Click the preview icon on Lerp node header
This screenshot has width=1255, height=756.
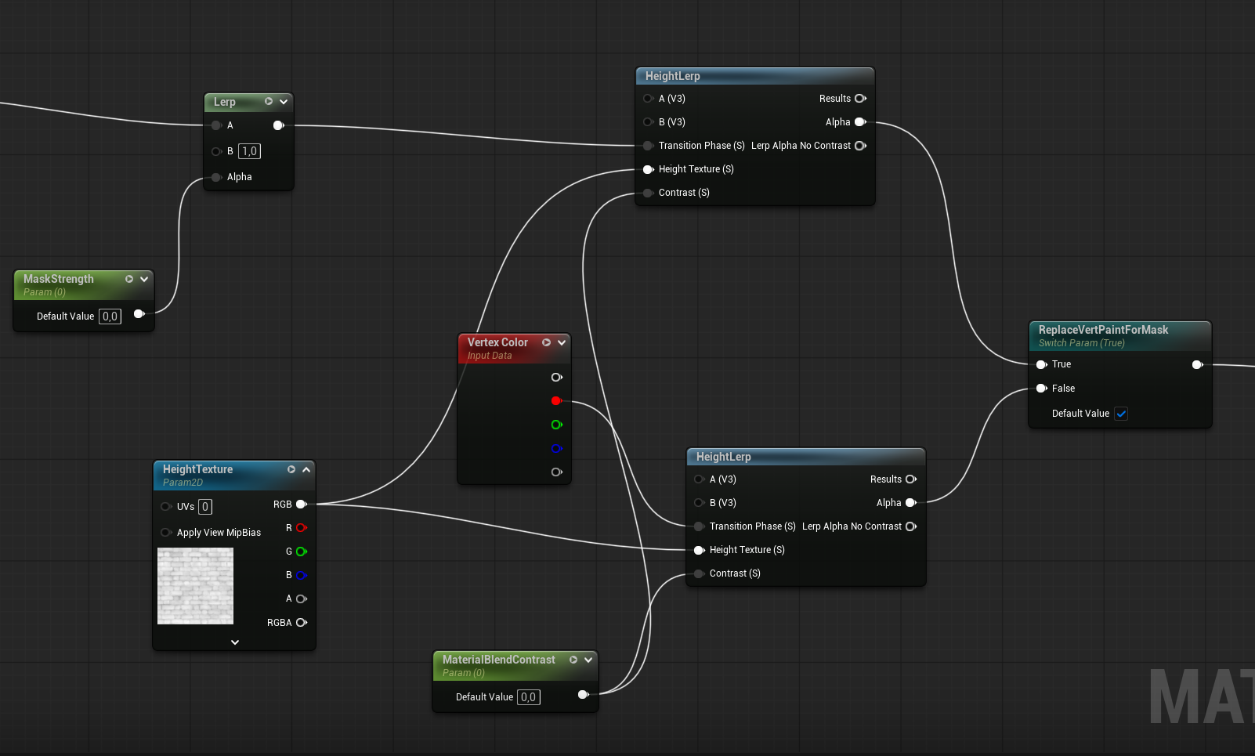click(x=269, y=102)
